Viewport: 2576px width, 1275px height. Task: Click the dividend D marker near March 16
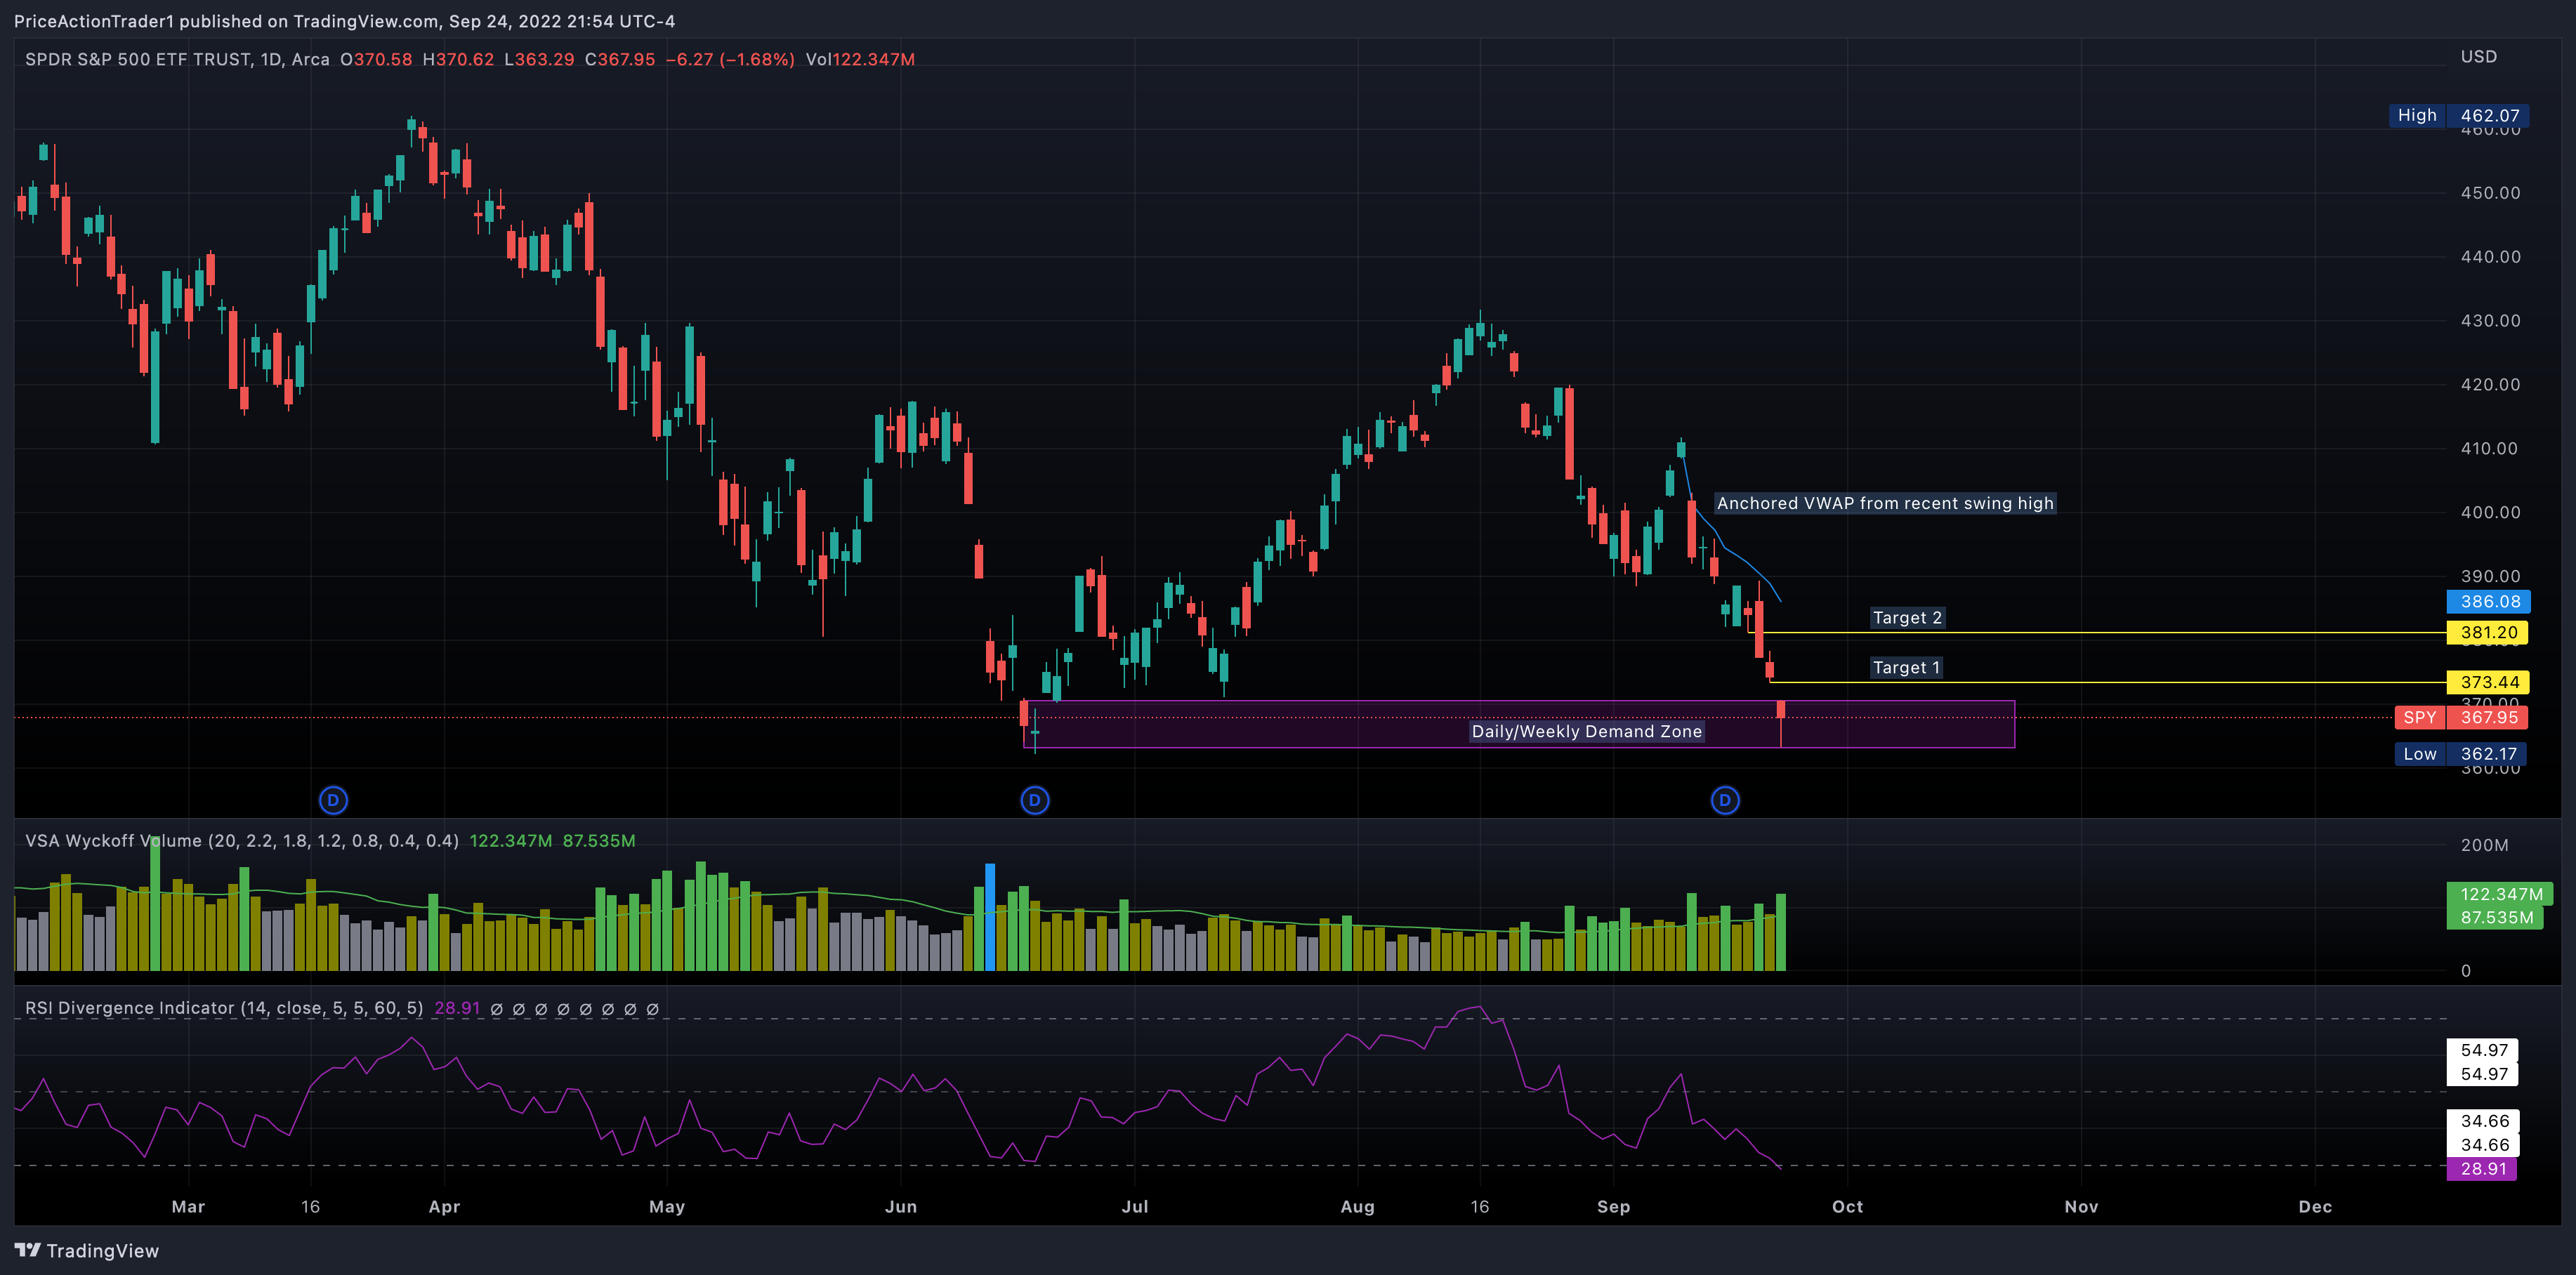pos(333,800)
